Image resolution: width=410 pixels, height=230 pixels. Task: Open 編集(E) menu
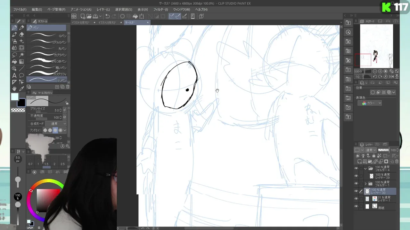(x=37, y=9)
